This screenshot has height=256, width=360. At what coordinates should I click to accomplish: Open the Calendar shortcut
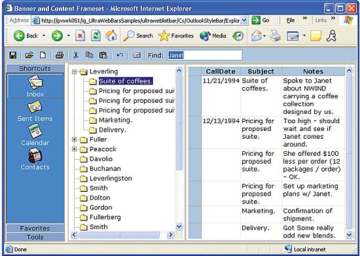click(x=35, y=135)
